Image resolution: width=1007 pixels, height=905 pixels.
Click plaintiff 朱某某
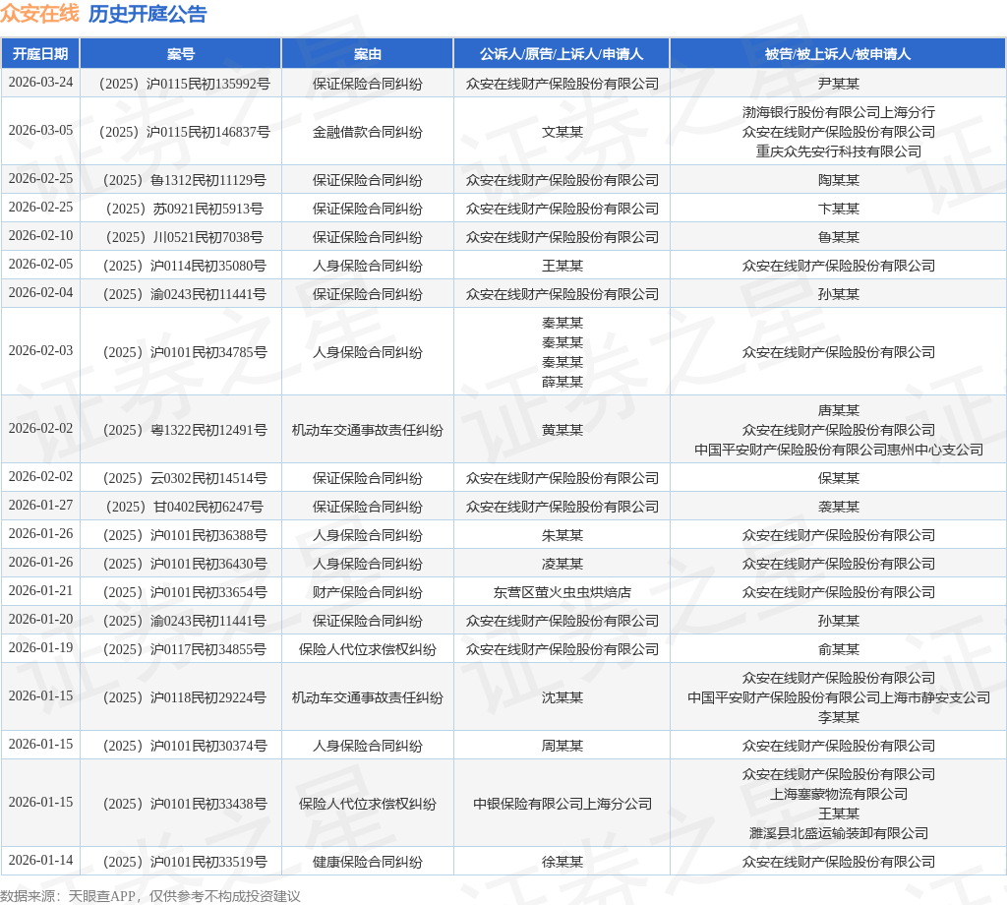pyautogui.click(x=562, y=536)
